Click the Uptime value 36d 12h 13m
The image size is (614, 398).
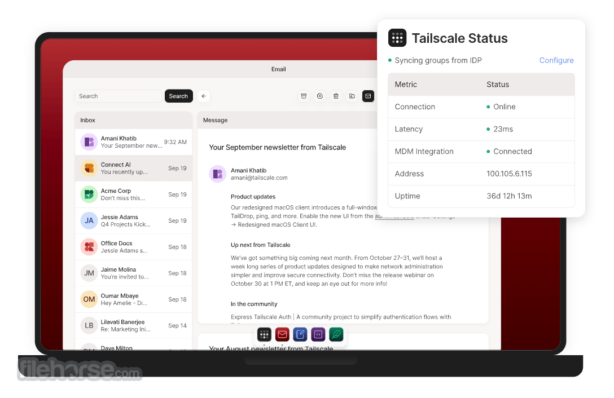[x=509, y=196]
